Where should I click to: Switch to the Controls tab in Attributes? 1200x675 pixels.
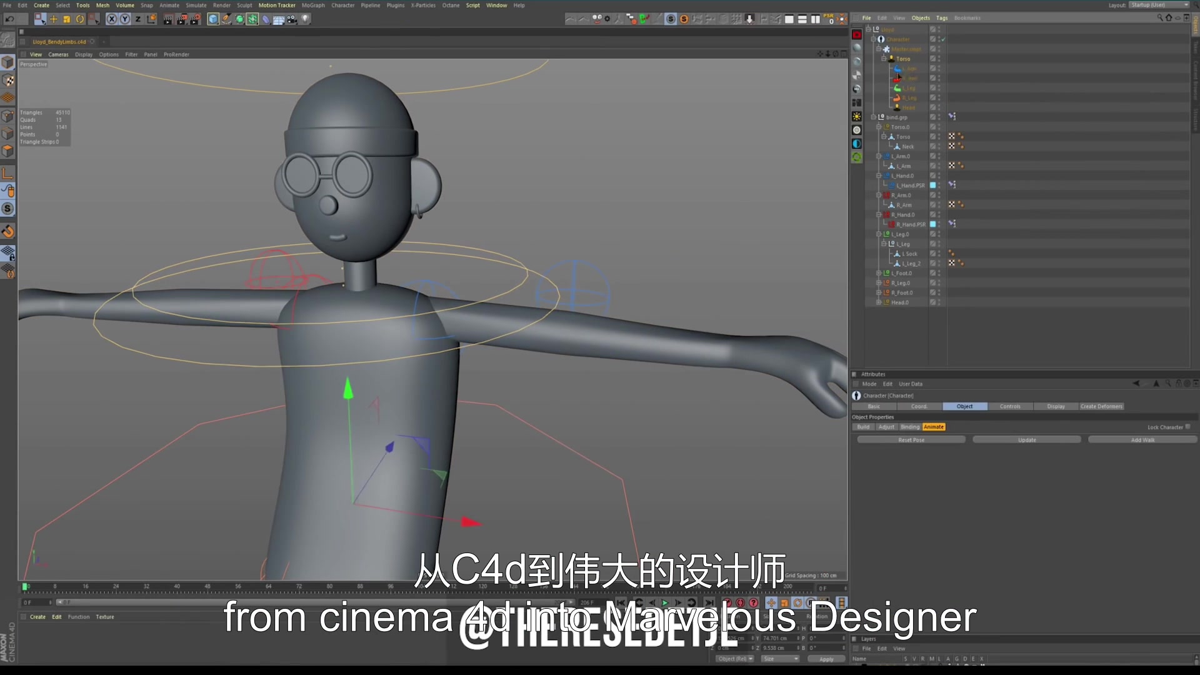click(1011, 406)
